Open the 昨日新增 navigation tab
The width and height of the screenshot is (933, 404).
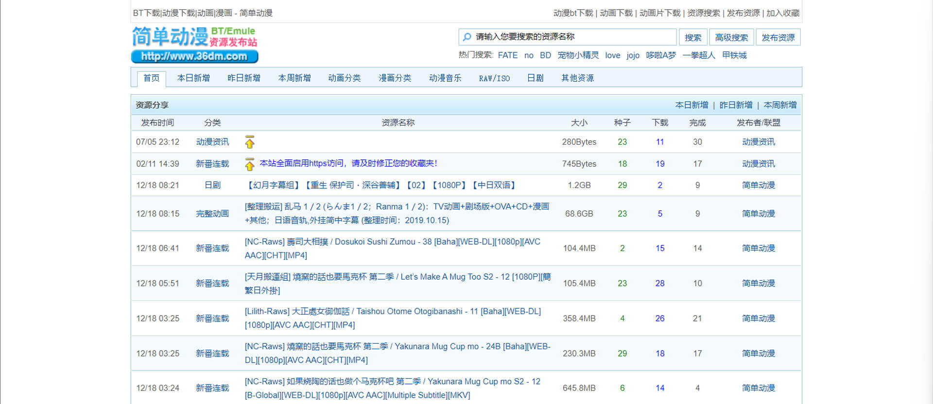(244, 78)
